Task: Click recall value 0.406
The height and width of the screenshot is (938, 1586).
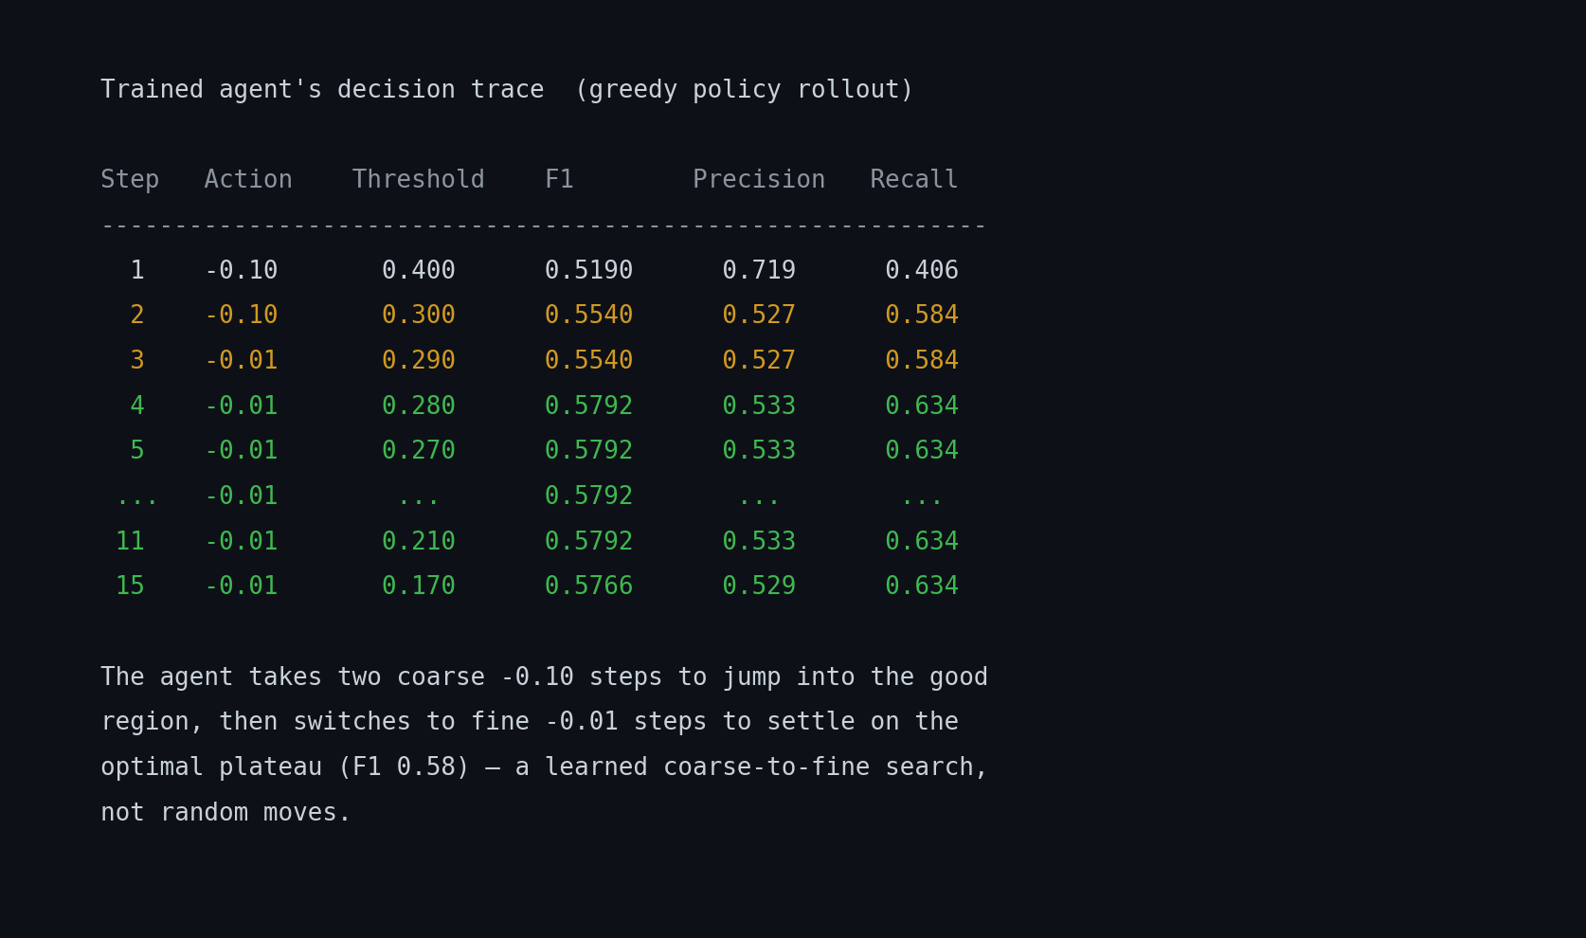Action: click(x=922, y=271)
